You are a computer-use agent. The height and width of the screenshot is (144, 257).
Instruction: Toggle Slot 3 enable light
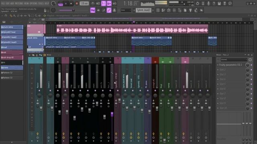(251, 75)
